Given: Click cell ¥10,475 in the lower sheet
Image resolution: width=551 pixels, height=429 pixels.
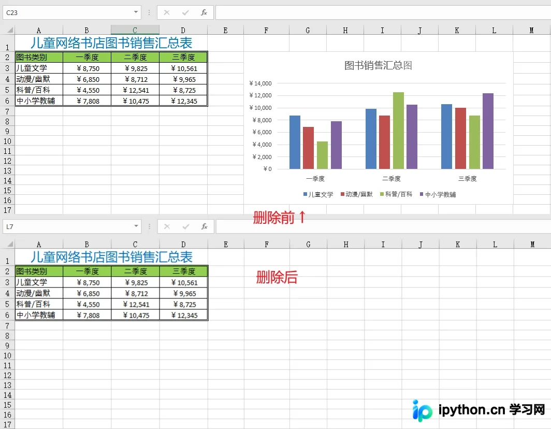Looking at the screenshot, I should [x=135, y=315].
